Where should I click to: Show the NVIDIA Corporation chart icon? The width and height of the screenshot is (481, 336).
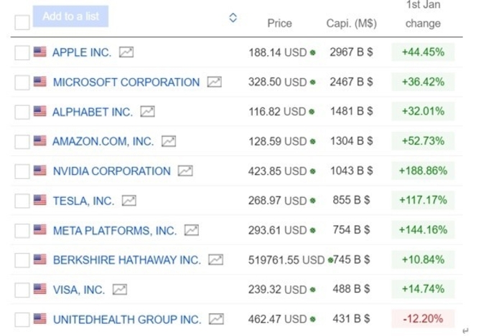click(x=185, y=171)
